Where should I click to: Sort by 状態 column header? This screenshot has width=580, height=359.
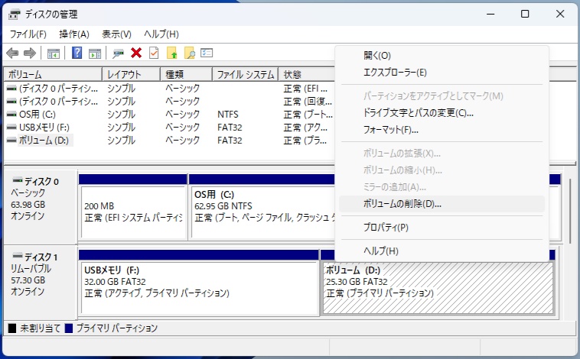tap(307, 75)
